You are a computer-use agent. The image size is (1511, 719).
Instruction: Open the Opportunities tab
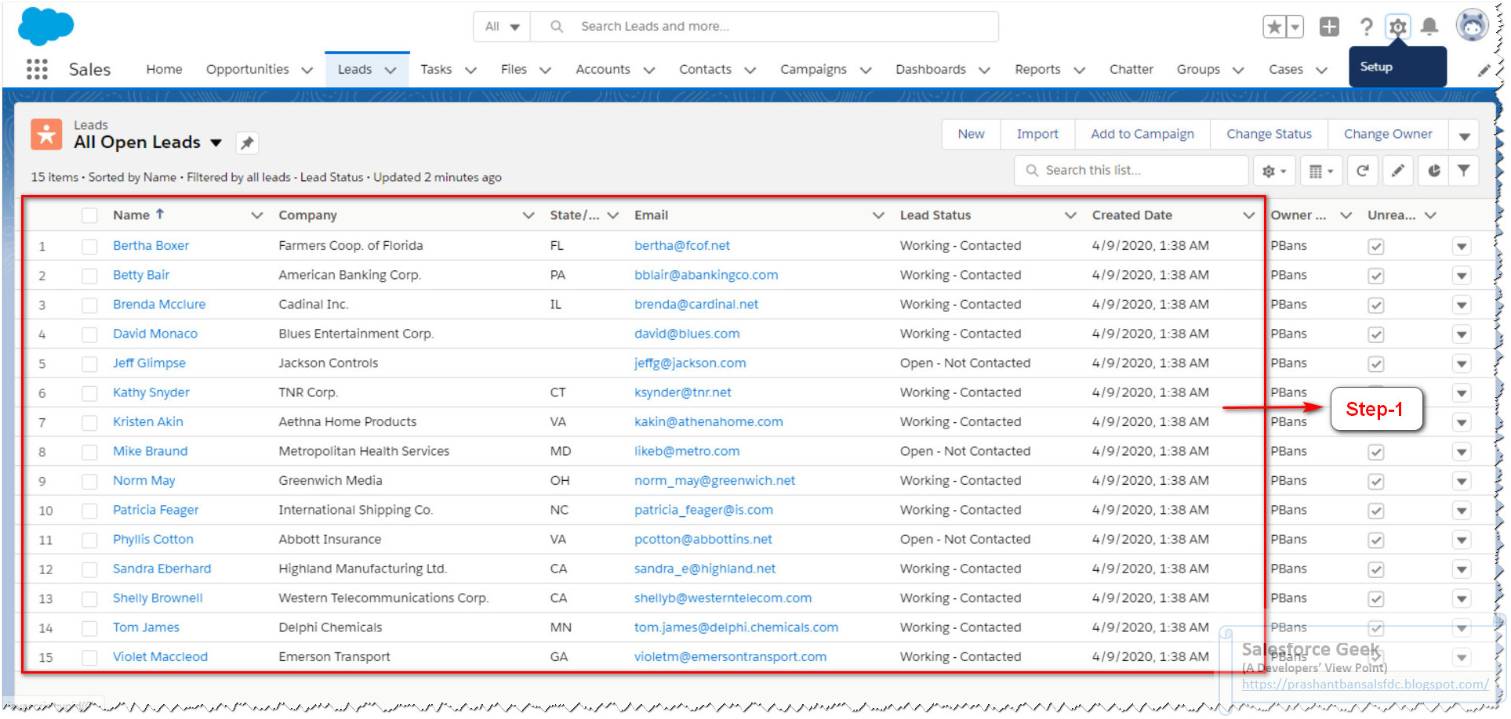click(x=247, y=69)
